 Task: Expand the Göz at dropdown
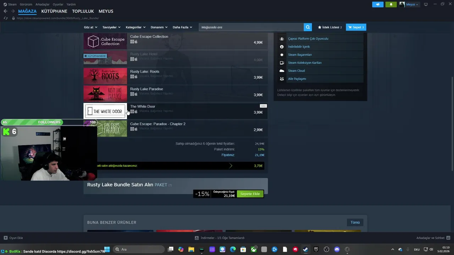tap(90, 27)
